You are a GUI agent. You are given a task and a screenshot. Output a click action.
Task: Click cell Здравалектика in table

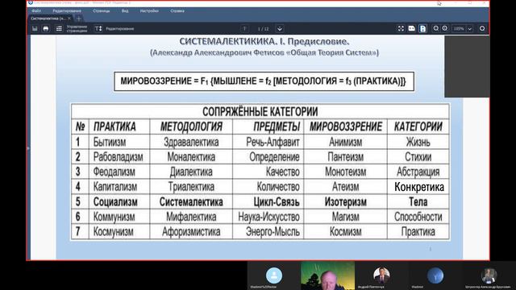pyautogui.click(x=191, y=142)
